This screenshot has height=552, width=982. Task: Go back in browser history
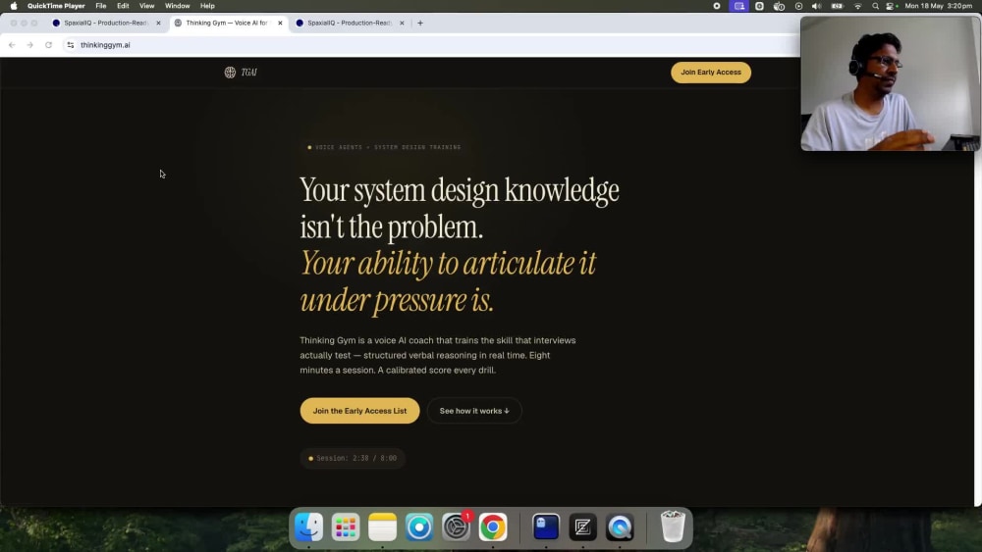pos(12,45)
